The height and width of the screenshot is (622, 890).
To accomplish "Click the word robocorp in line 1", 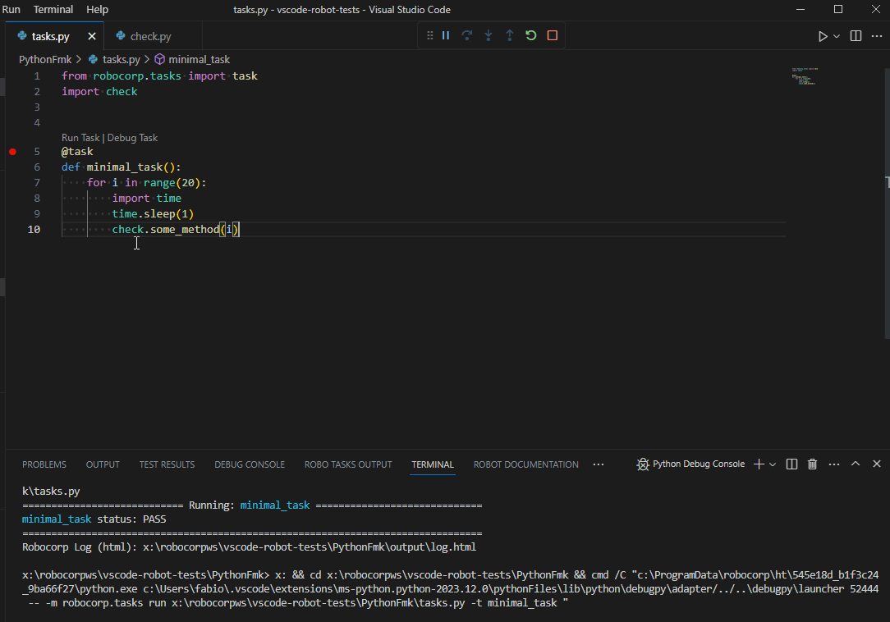I will point(120,76).
